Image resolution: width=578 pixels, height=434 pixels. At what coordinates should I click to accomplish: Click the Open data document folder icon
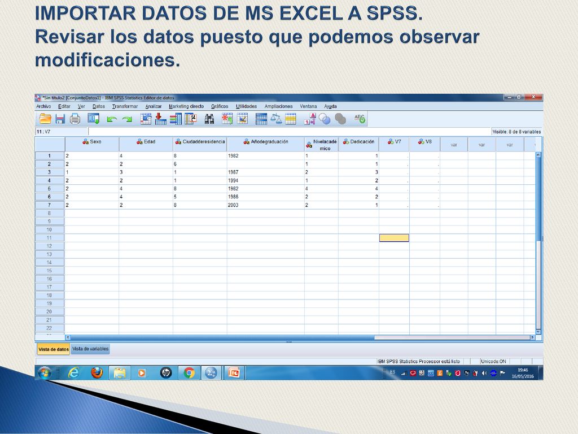coord(45,119)
